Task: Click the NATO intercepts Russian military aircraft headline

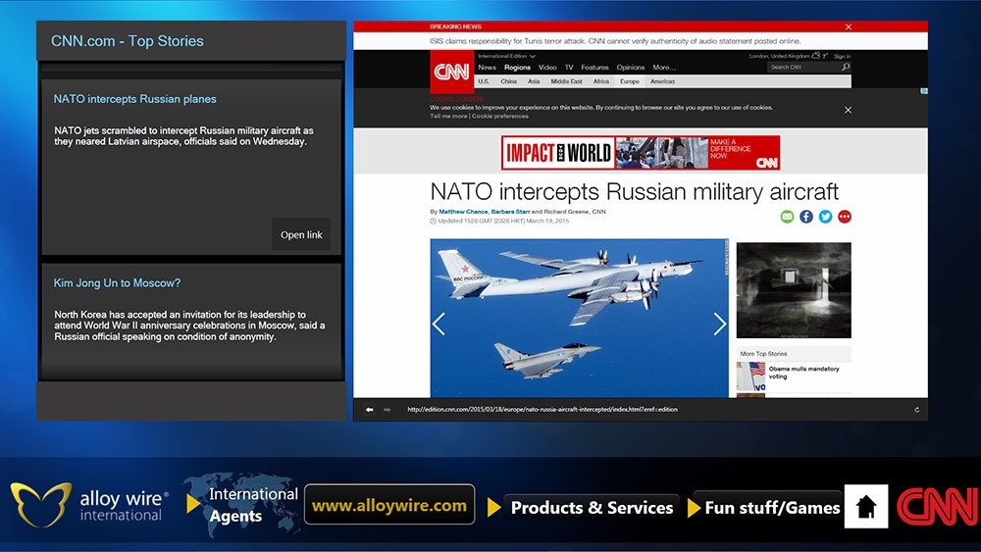Action: pos(635,191)
